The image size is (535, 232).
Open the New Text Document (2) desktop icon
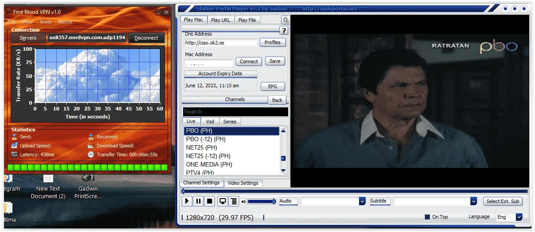48,187
